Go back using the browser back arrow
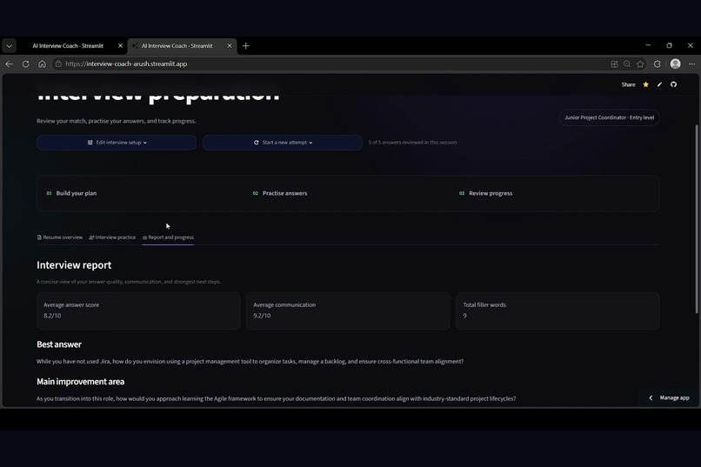Image resolution: width=701 pixels, height=467 pixels. (x=9, y=63)
